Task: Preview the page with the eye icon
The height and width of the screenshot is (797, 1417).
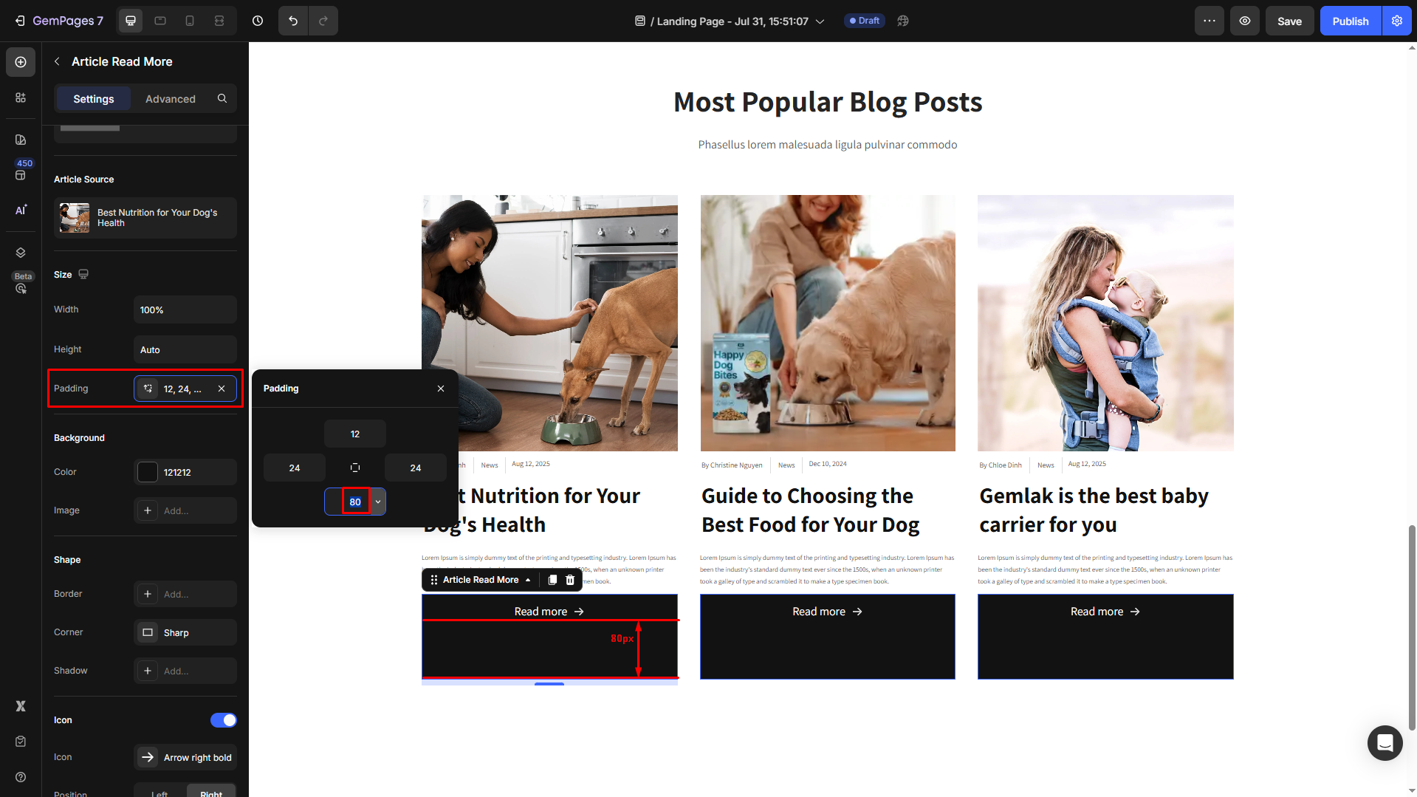Action: pyautogui.click(x=1245, y=21)
